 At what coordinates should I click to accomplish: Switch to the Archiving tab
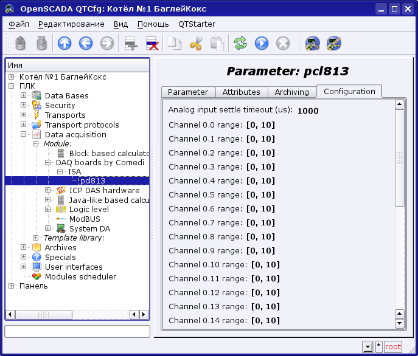point(291,92)
